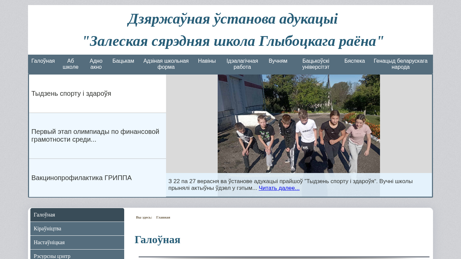
Task: Click the Читать далее link
Action: [x=279, y=188]
